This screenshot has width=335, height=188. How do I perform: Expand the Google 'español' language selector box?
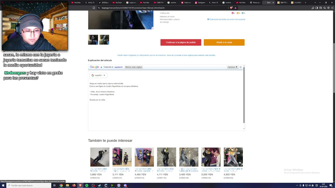98,75
